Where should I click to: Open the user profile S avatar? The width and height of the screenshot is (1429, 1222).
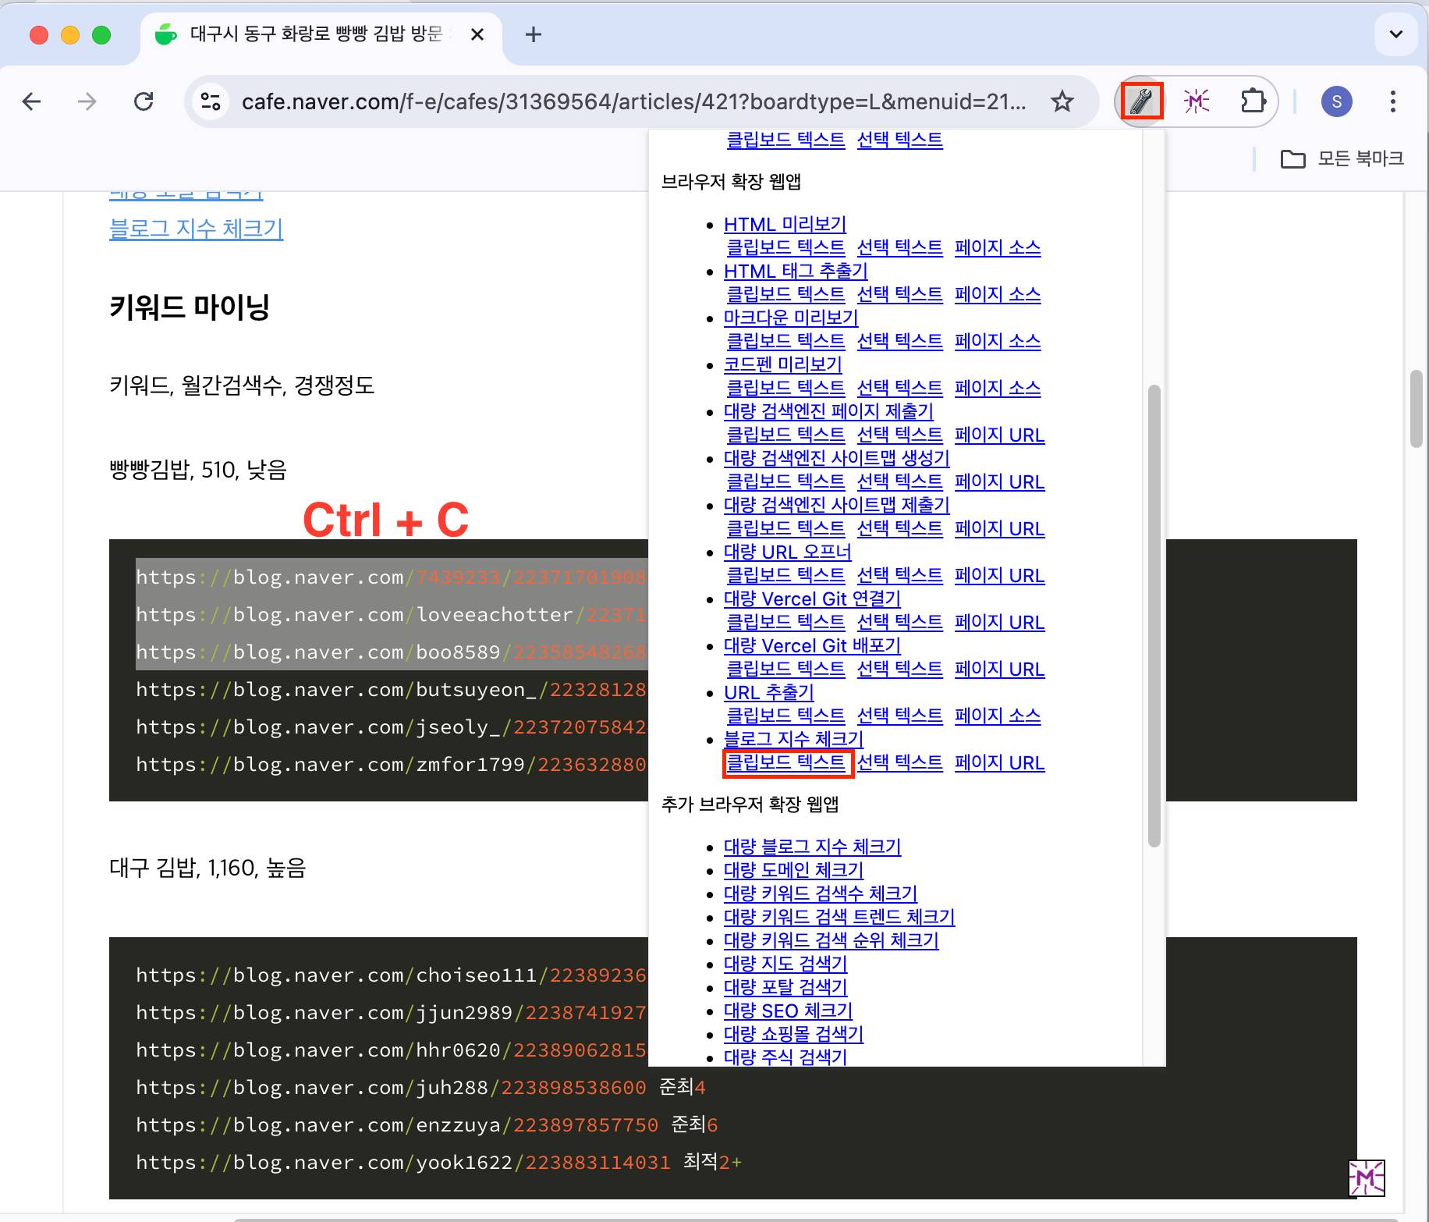click(1336, 101)
